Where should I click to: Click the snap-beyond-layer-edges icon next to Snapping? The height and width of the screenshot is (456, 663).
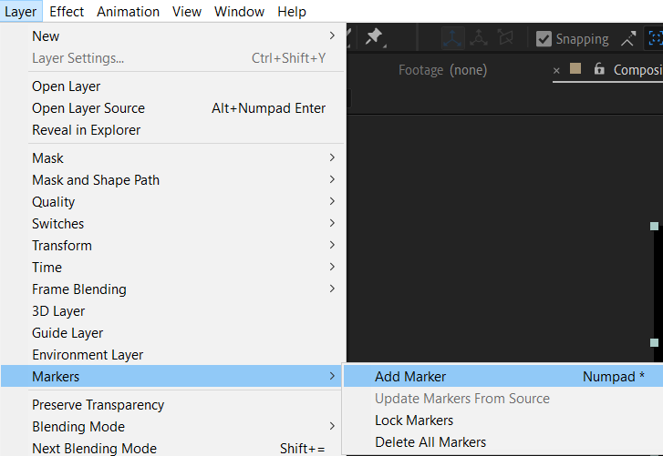(x=628, y=39)
